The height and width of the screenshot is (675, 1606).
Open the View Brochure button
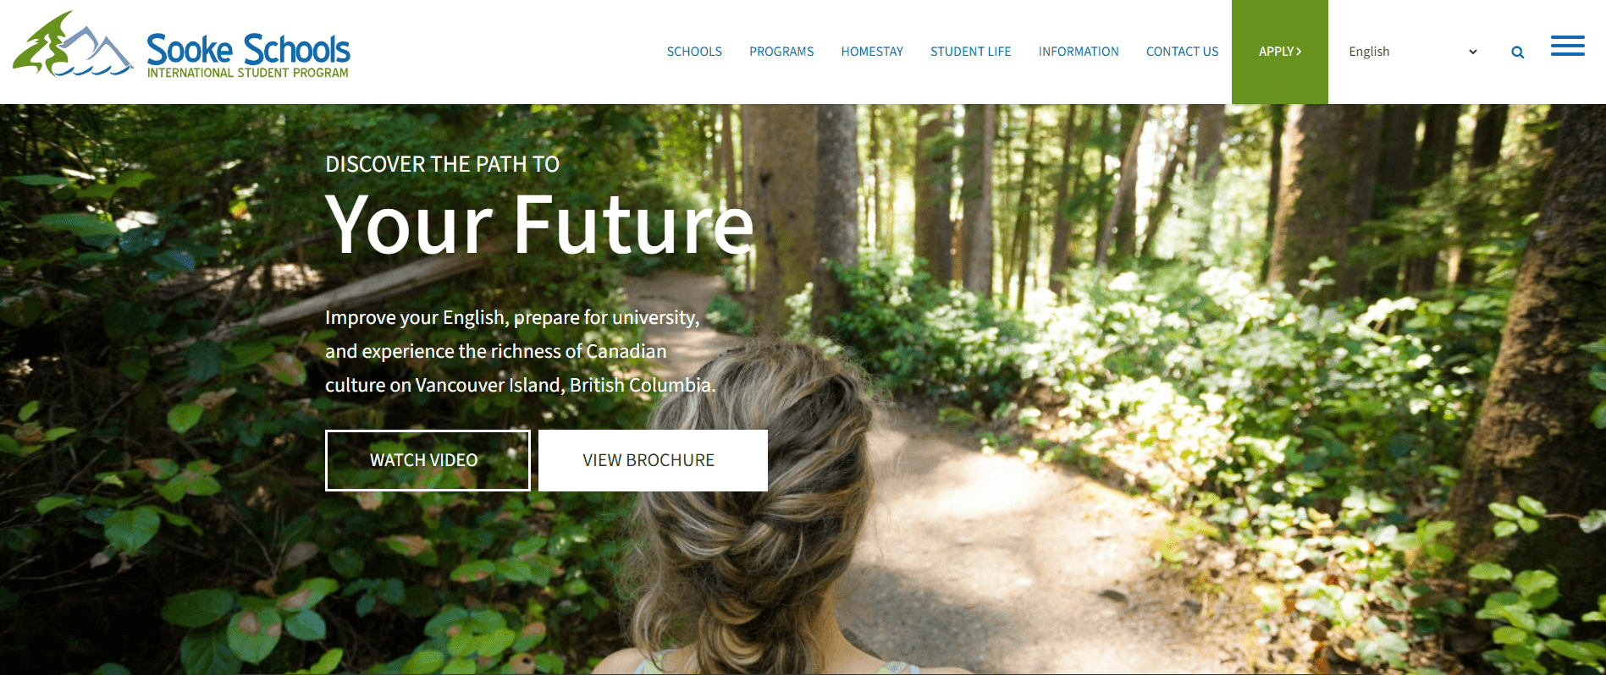[x=653, y=460]
